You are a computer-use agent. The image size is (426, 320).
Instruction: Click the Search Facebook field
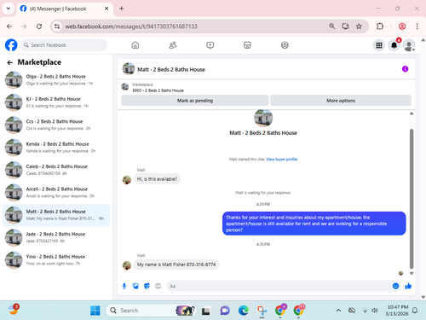pos(64,45)
